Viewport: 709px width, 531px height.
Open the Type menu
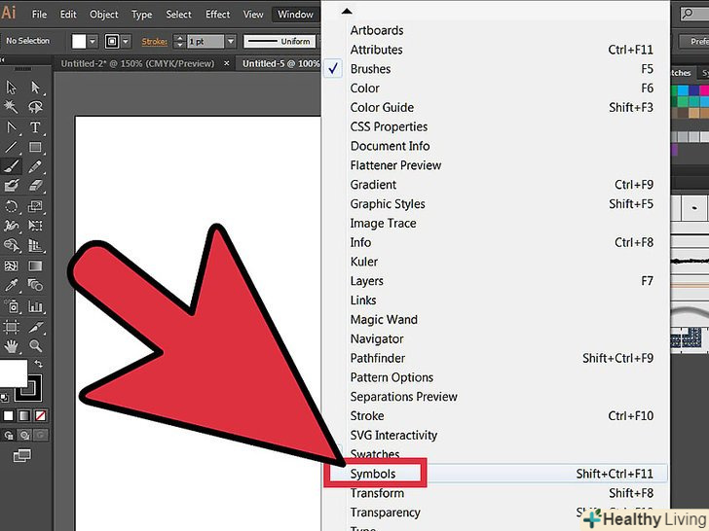point(141,15)
